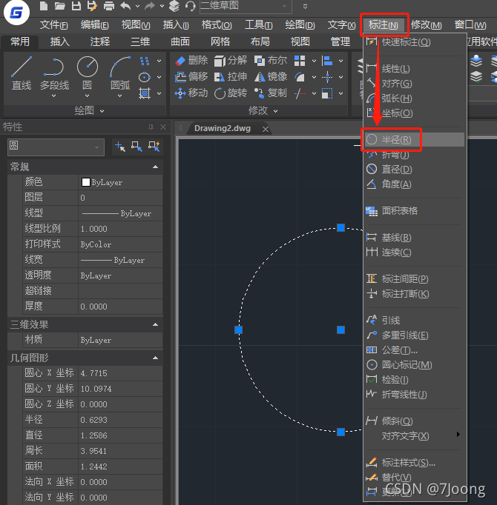
Task: Click the Explode (分解) tool
Action: tap(231, 60)
